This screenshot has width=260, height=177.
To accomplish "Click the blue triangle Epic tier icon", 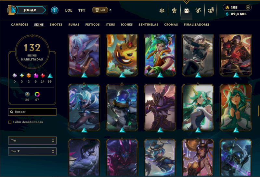I will pos(50,76).
